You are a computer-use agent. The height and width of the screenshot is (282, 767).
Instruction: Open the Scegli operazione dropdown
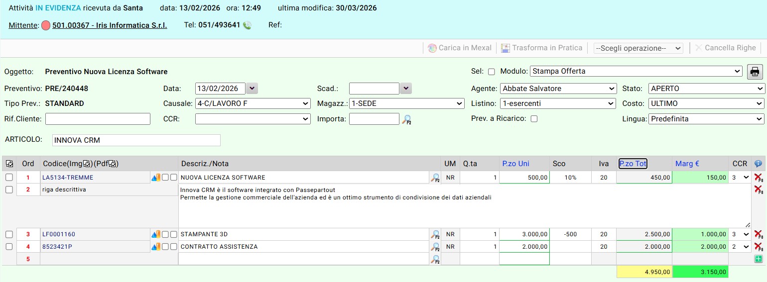tap(638, 48)
